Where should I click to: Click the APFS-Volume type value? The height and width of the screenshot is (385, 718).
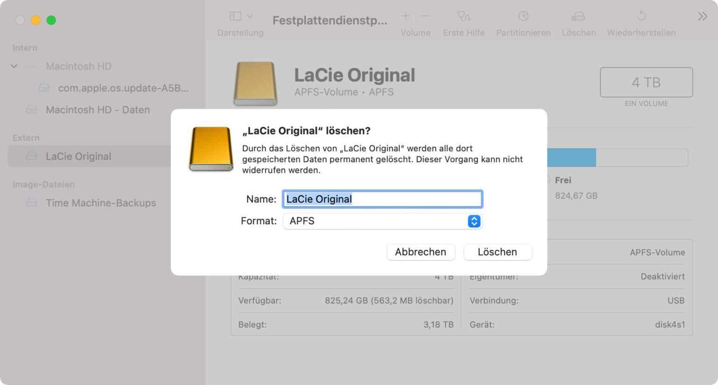coord(657,252)
